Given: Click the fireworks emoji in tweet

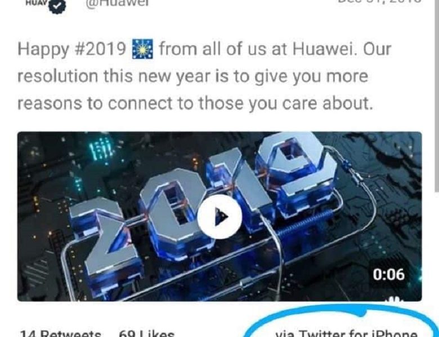Looking at the screenshot, I should (142, 49).
